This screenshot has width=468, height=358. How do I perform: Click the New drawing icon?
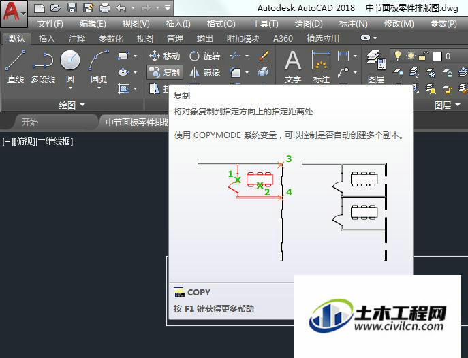pyautogui.click(x=40, y=8)
